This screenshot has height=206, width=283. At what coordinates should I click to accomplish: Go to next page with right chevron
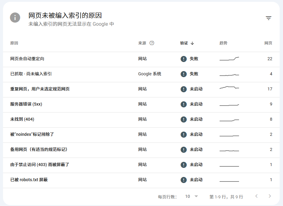(x=270, y=197)
